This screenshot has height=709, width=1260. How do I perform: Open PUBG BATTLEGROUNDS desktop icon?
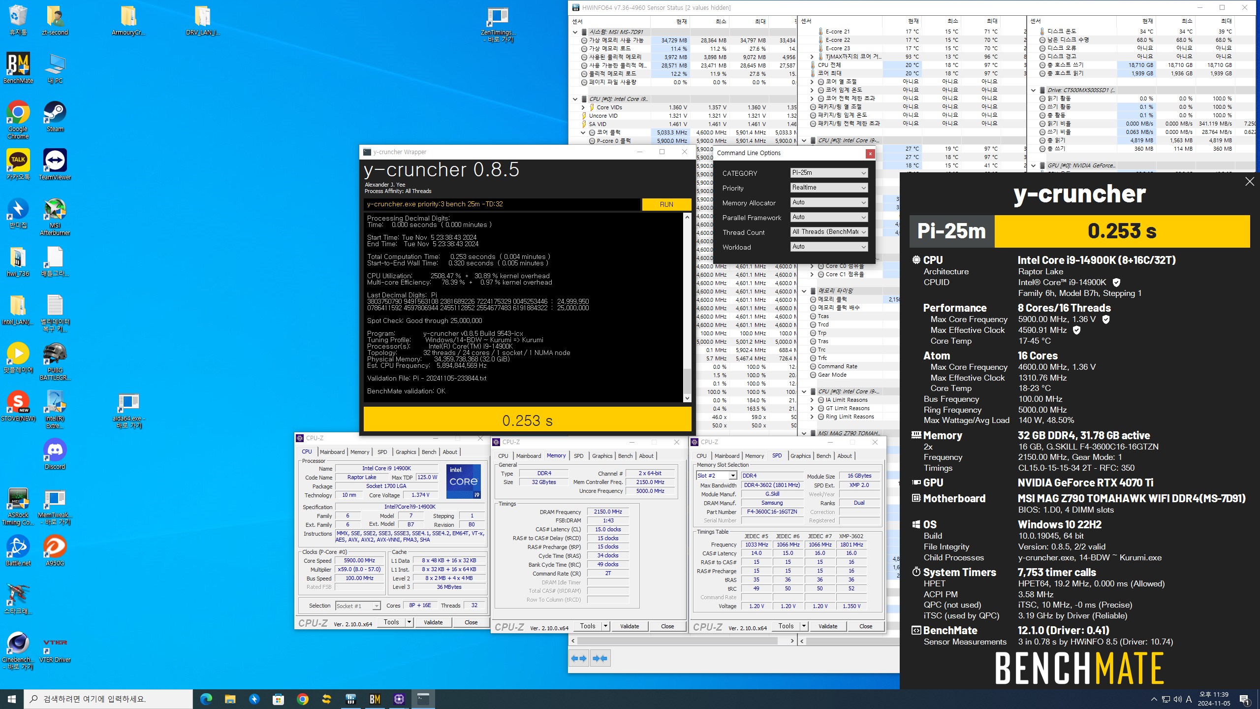pos(55,361)
